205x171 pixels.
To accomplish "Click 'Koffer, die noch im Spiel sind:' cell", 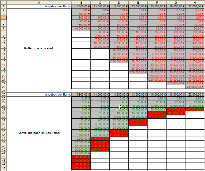I will 39,133.
